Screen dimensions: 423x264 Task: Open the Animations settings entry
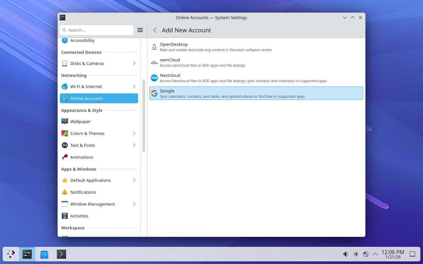coord(82,157)
